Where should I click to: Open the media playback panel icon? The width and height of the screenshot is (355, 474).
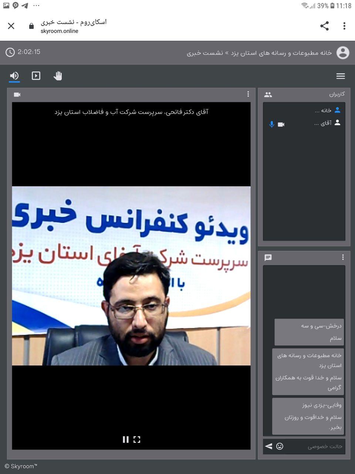point(36,76)
